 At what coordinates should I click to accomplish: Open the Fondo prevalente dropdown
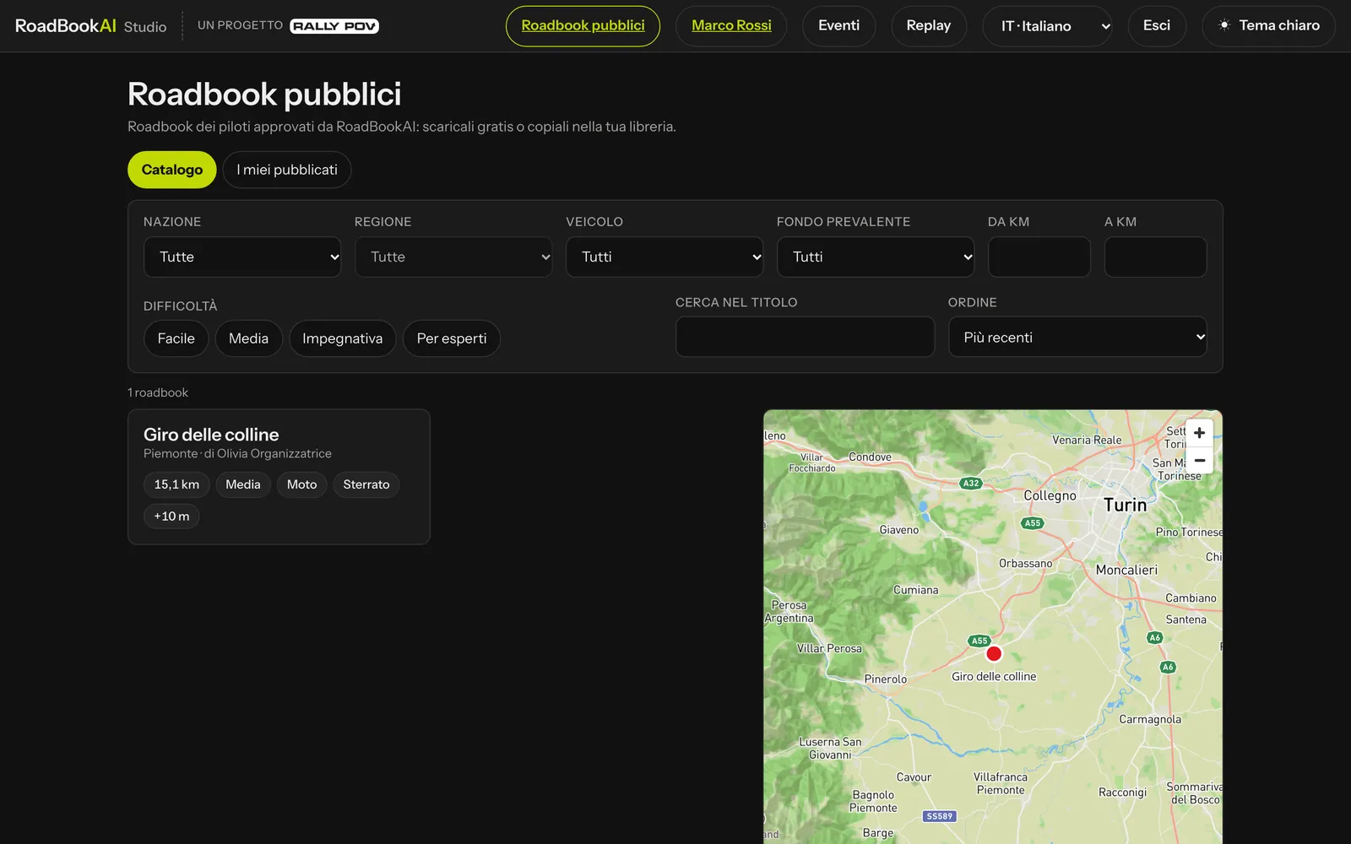pos(876,257)
